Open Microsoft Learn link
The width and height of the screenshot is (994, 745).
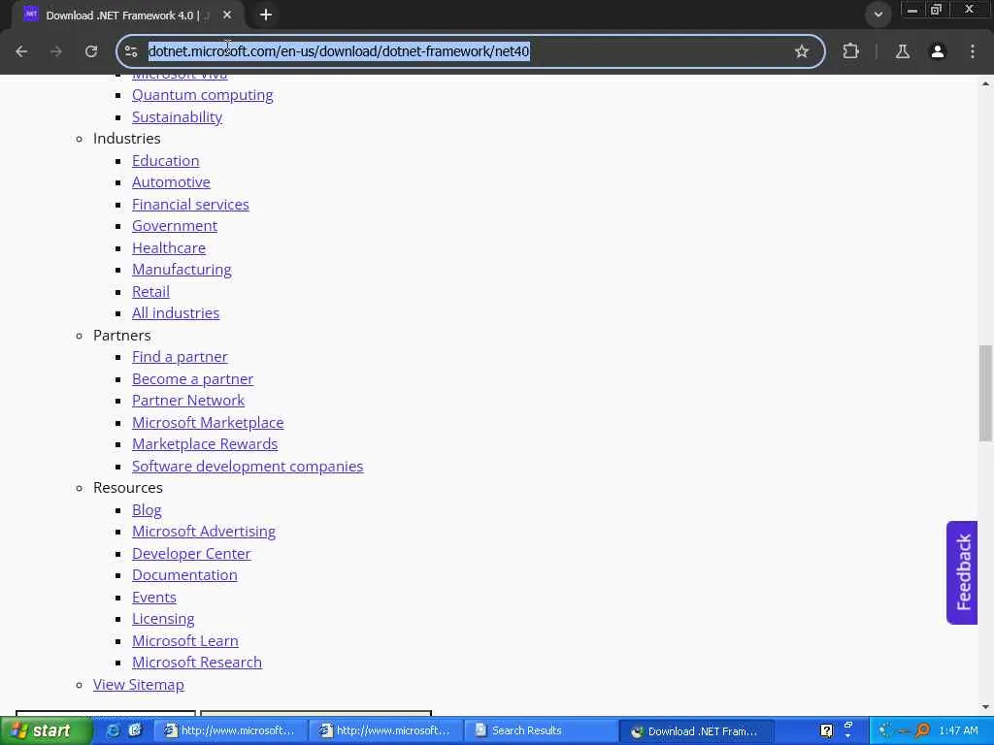pyautogui.click(x=185, y=641)
